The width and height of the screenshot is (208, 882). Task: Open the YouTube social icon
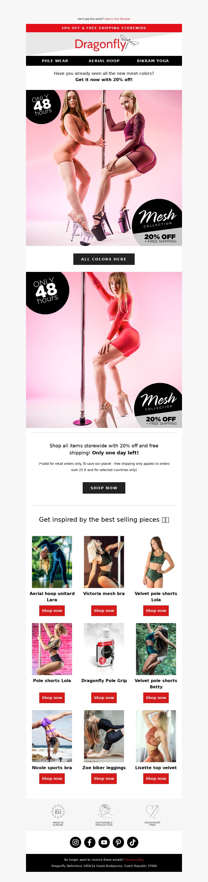click(x=104, y=842)
